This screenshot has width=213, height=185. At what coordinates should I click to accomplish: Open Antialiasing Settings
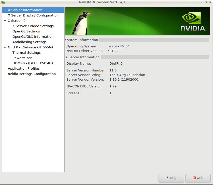click(x=29, y=42)
